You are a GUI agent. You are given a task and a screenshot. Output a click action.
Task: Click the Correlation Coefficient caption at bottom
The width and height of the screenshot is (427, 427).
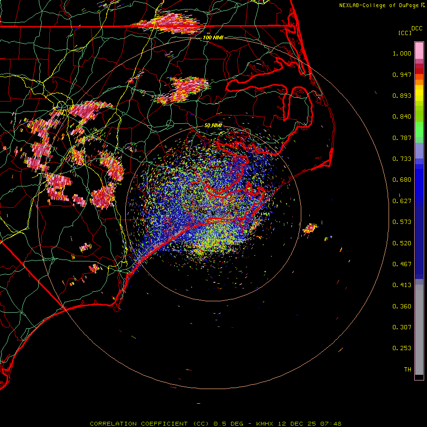pyautogui.click(x=215, y=424)
